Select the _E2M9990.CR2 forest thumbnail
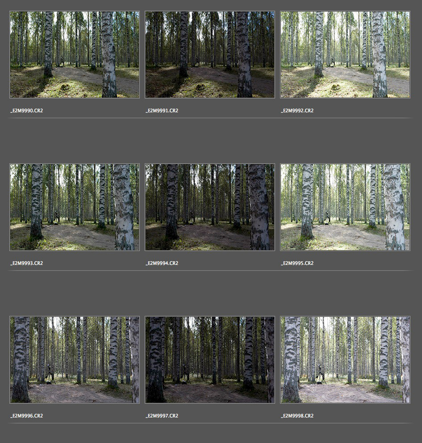The height and width of the screenshot is (443, 422). 75,55
